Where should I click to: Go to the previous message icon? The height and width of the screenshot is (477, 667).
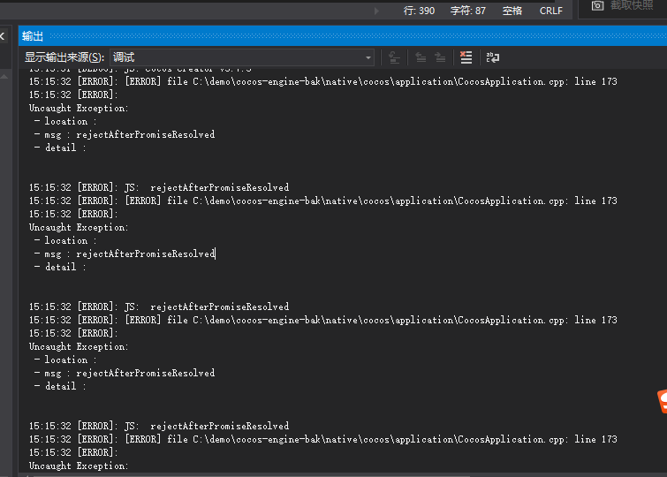point(421,57)
